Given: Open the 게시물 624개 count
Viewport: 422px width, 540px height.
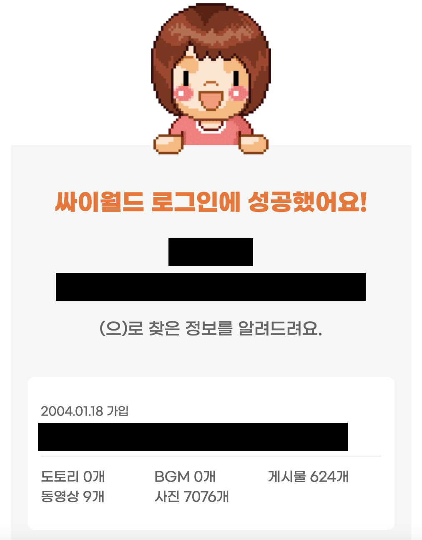Looking at the screenshot, I should (x=308, y=477).
